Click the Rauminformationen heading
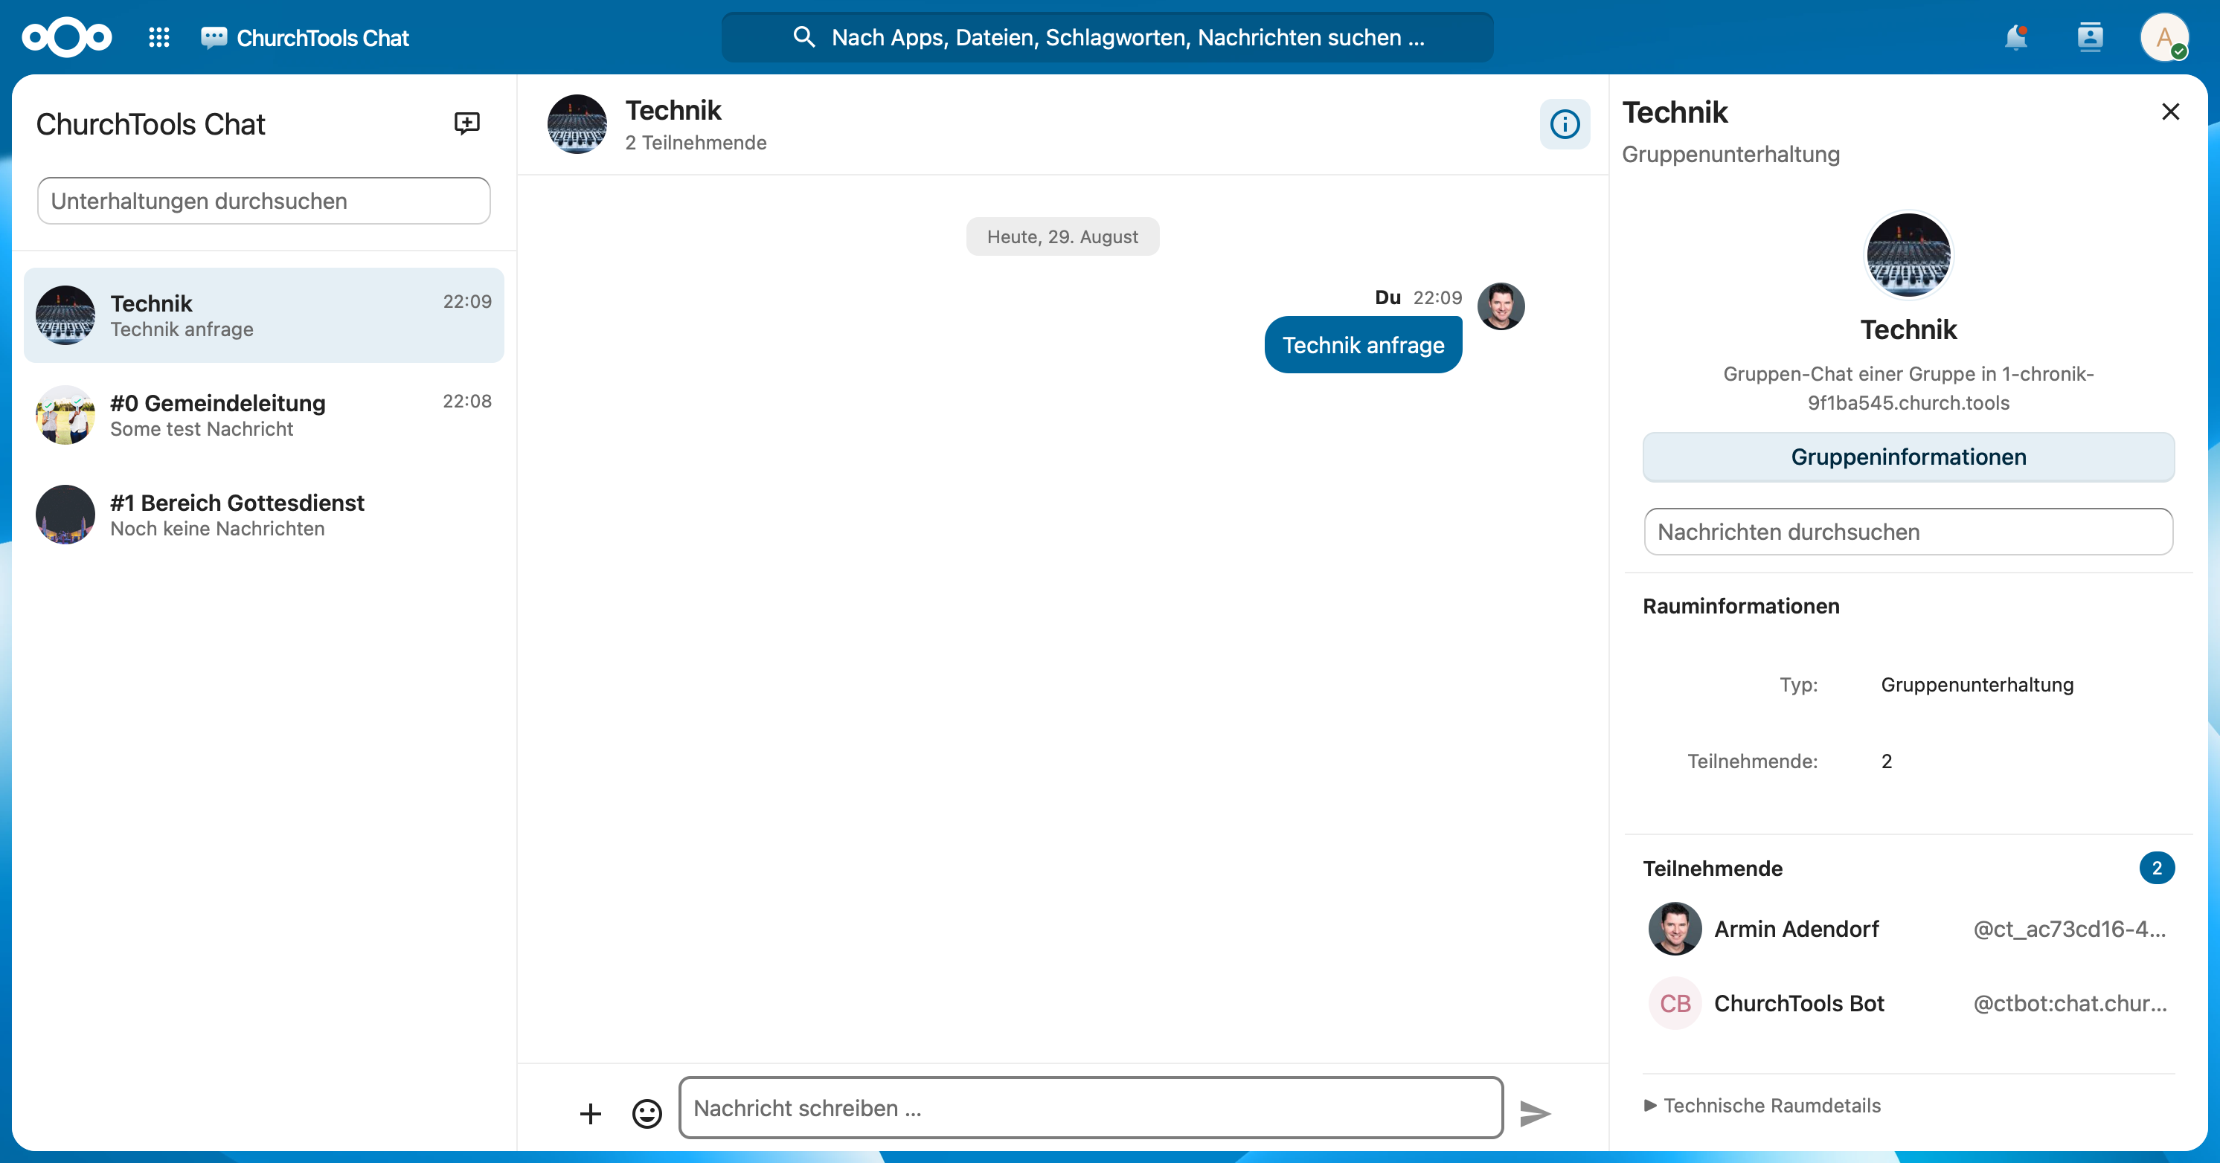Viewport: 2220px width, 1163px height. (1740, 605)
